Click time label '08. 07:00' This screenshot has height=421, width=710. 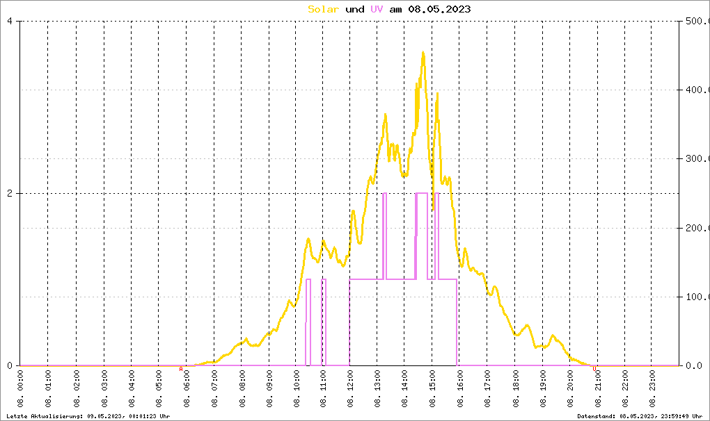(x=214, y=389)
